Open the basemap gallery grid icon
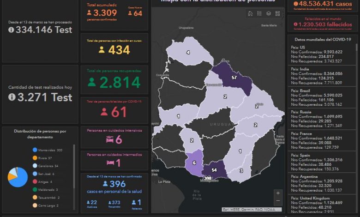The width and height of the screenshot is (360, 217). (278, 13)
